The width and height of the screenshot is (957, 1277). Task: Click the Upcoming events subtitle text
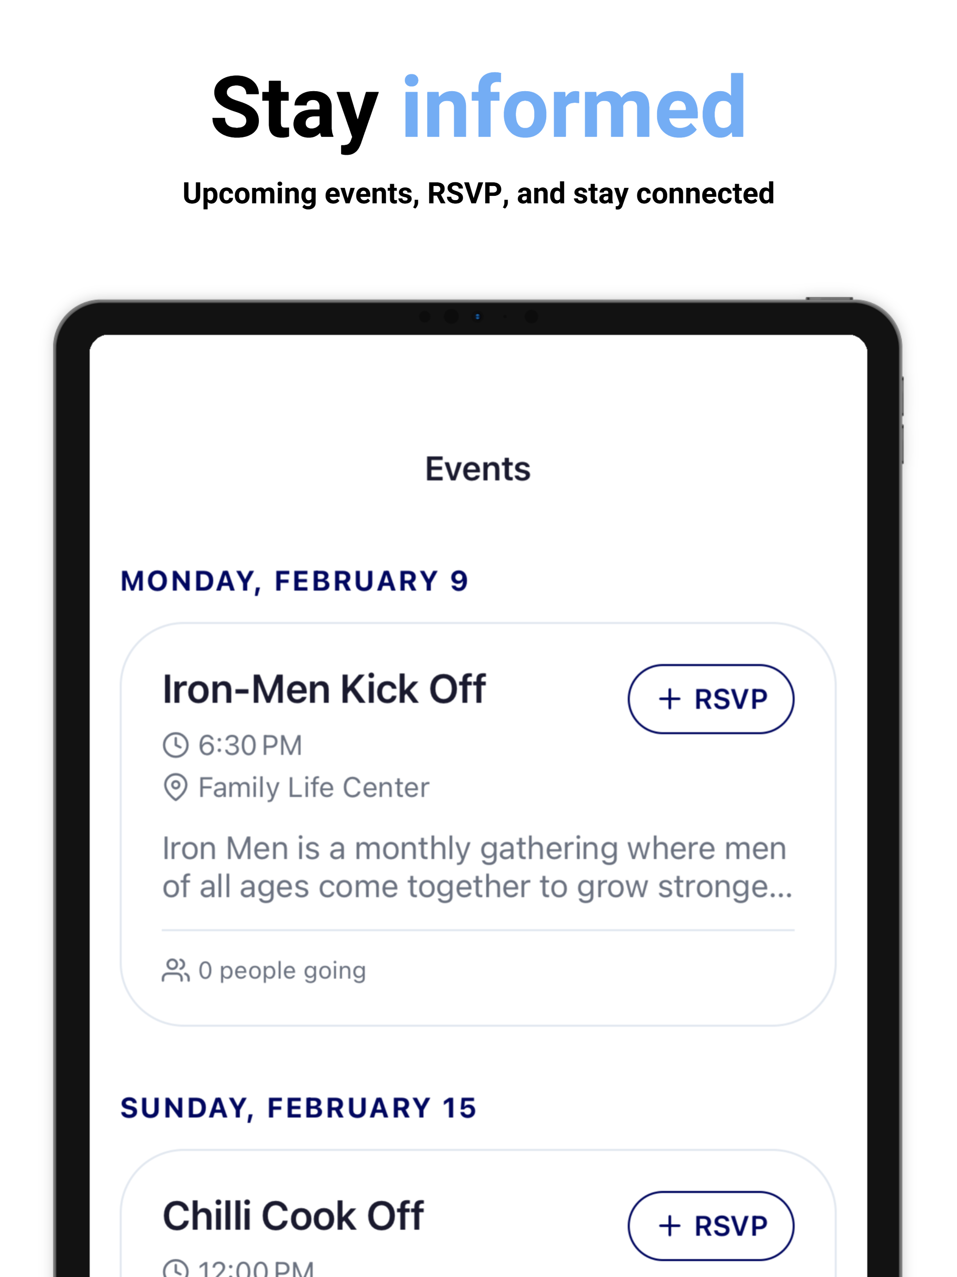(x=478, y=194)
